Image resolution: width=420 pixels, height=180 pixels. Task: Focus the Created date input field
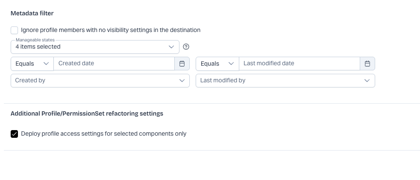pyautogui.click(x=114, y=64)
